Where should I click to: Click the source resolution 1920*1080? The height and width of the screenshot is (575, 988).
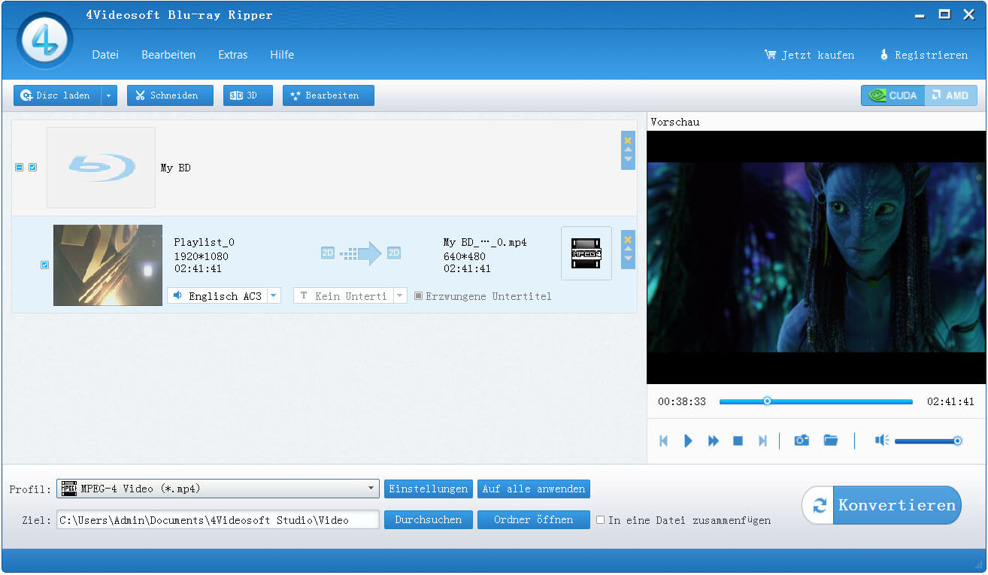tap(201, 256)
